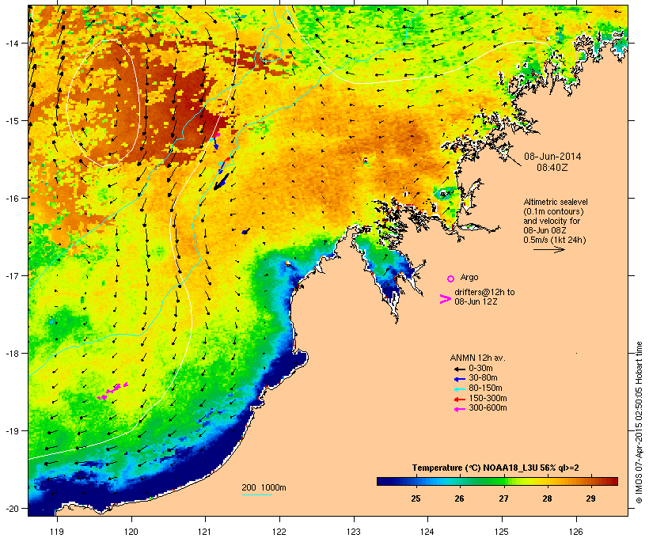Click the black 0-30m legend arrow
649x538 pixels.
click(459, 369)
